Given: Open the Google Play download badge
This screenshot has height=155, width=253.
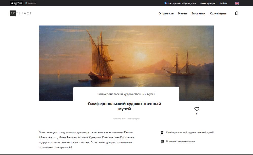Looking at the screenshot, I should click(x=31, y=3).
